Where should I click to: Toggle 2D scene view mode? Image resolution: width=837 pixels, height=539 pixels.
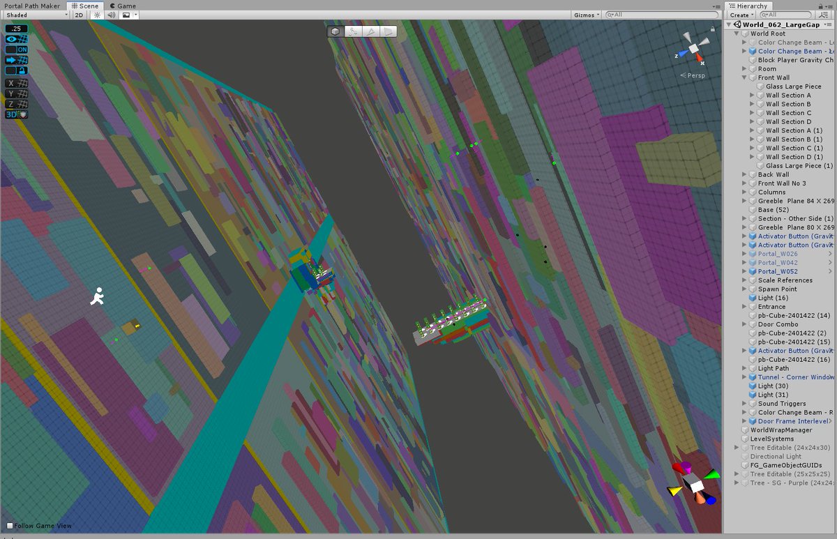pyautogui.click(x=80, y=15)
